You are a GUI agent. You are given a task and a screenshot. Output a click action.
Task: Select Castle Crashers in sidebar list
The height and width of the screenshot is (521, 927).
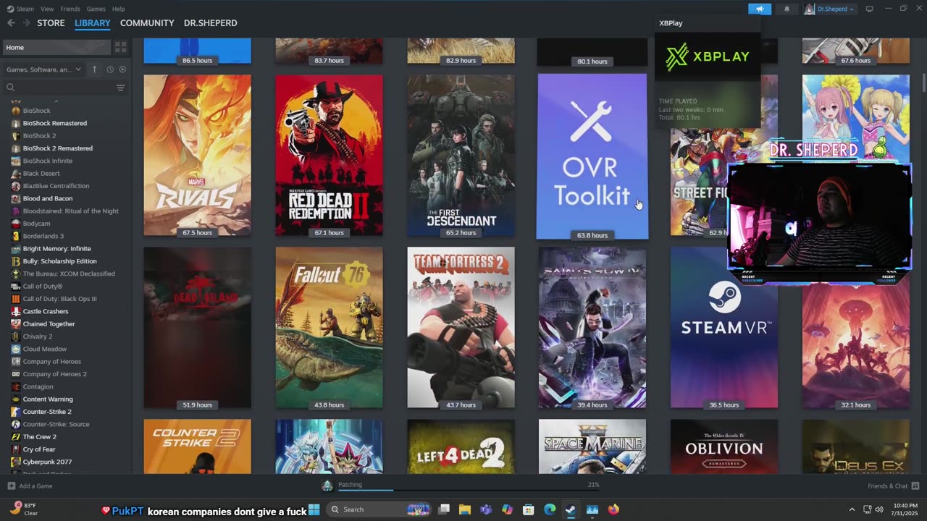coord(45,311)
